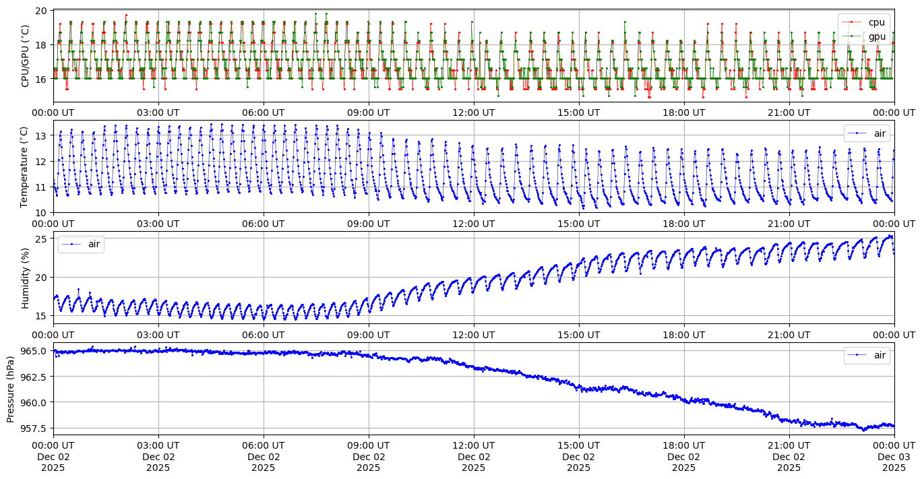This screenshot has width=922, height=479.
Task: Click the 965.0 tick on Pressure axis
Action: pyautogui.click(x=34, y=351)
